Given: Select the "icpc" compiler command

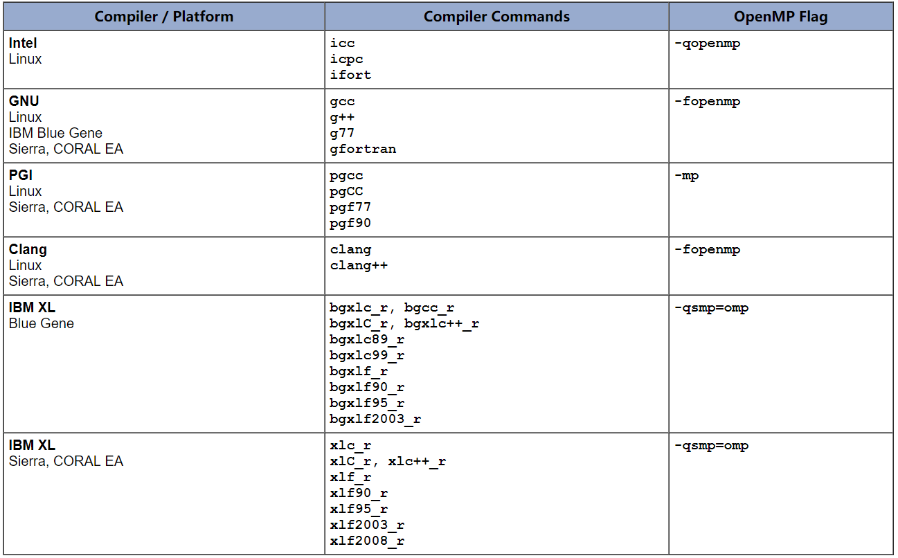Looking at the screenshot, I should coord(346,60).
